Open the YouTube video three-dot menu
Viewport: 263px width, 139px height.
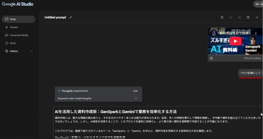point(256,33)
